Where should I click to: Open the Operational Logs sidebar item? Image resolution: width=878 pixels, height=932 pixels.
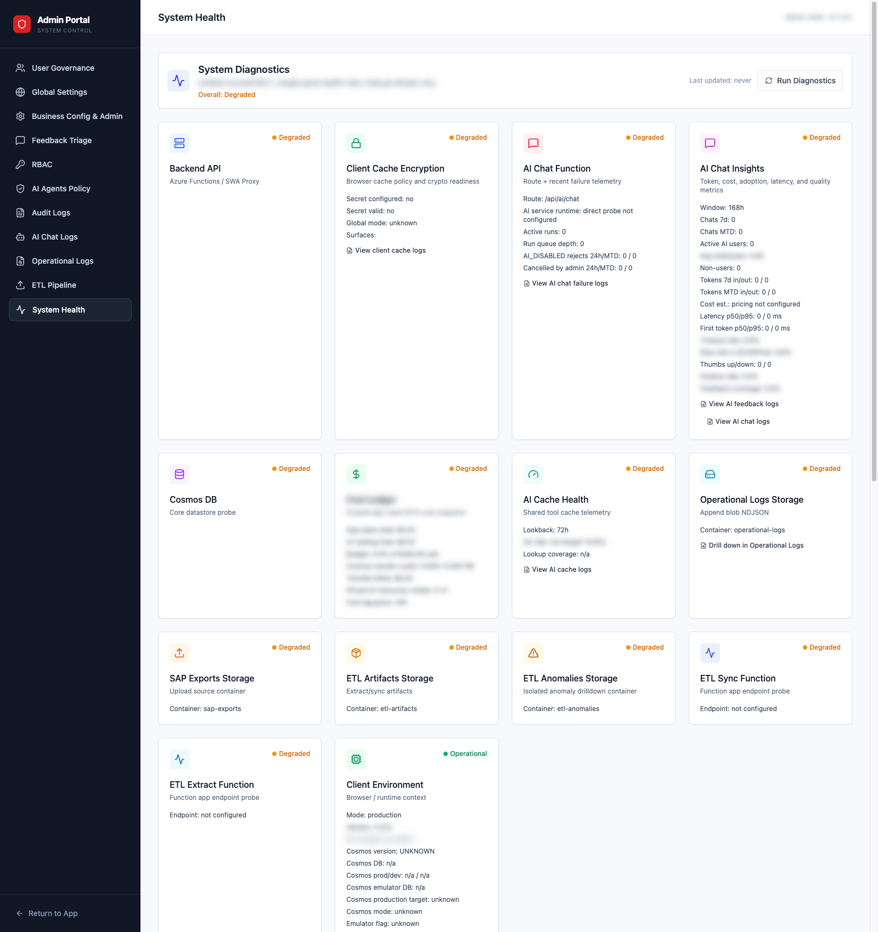tap(70, 261)
